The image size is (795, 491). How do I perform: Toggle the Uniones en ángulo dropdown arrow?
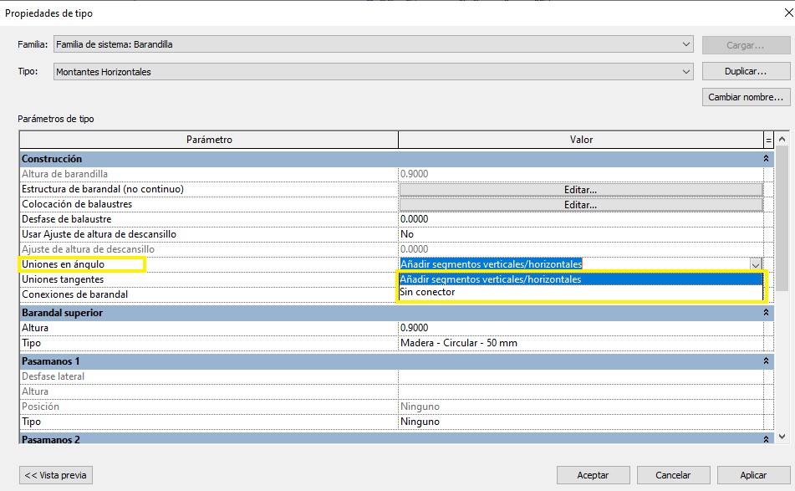(x=756, y=264)
